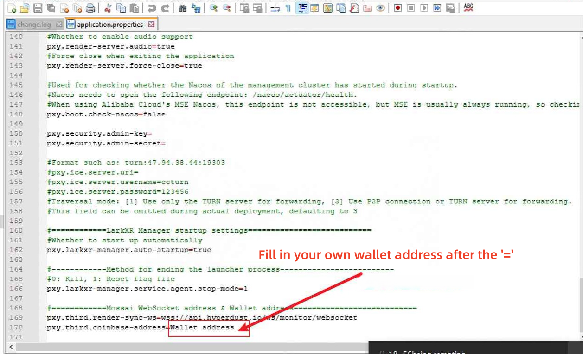Click the horizontal scrollbar left arrow
583x354 pixels.
pos(11,347)
